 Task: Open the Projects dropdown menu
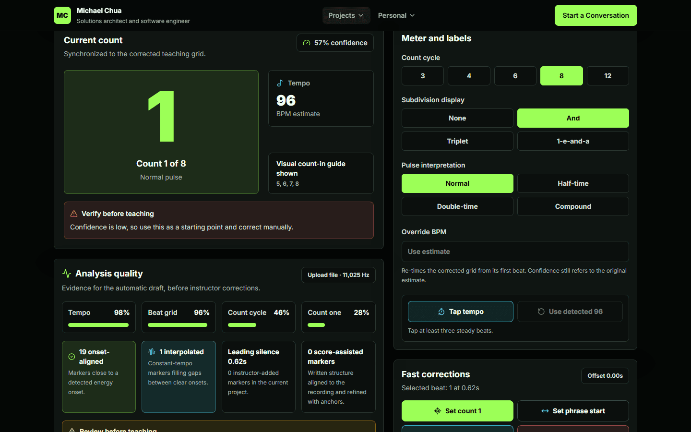pyautogui.click(x=346, y=15)
